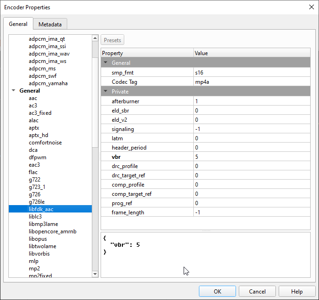Select the aptx_hd encoder
Screen dimensions: 319x300
pos(38,135)
